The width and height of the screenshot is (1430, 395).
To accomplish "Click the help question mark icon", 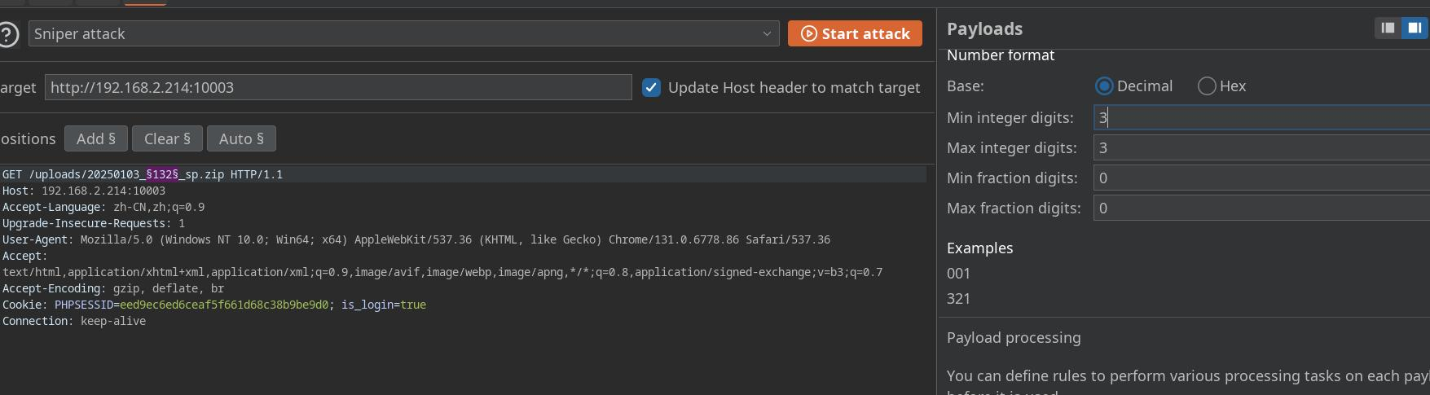I will 7,34.
